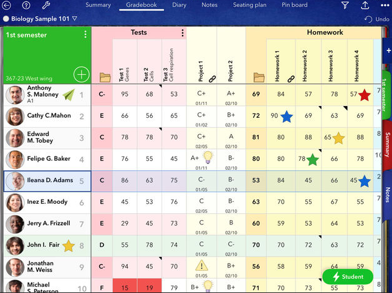The height and width of the screenshot is (293, 392).
Task: Tap the share export icon
Action: pos(365,6)
